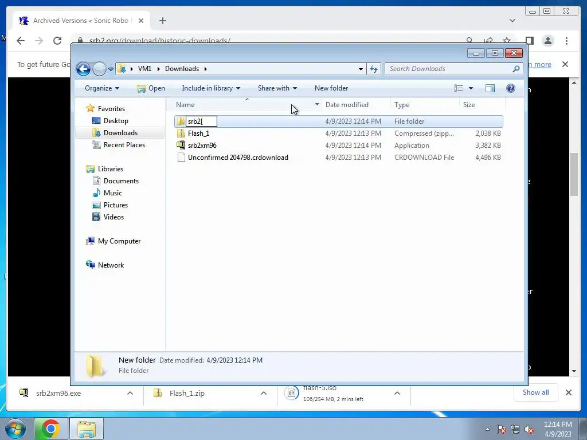
Task: Open Network in sidebar
Action: (x=111, y=265)
